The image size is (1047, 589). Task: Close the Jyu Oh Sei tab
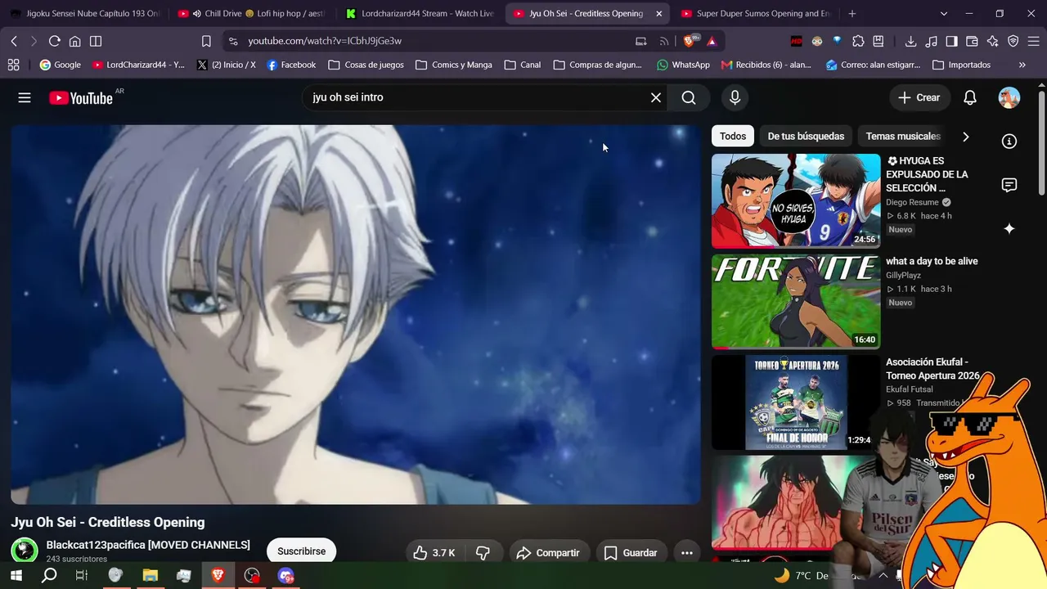pos(658,14)
